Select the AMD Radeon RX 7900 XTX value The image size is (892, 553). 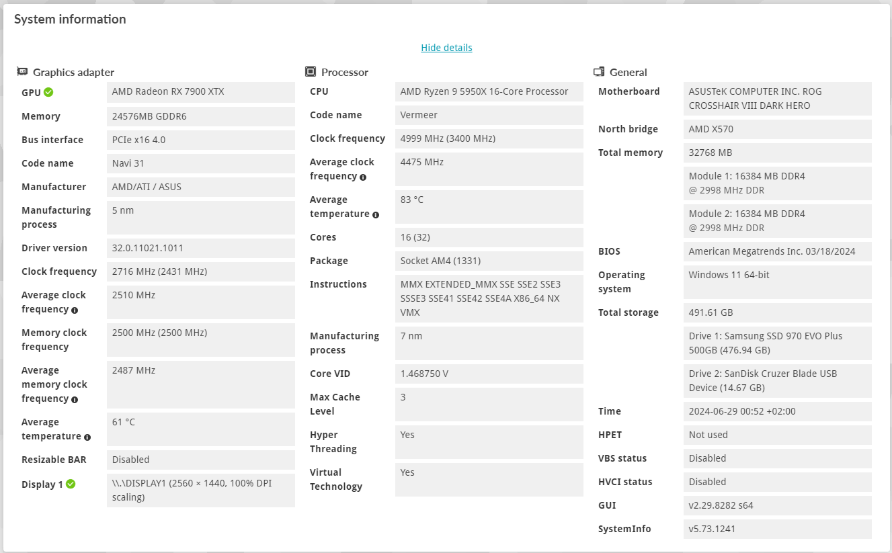[201, 92]
